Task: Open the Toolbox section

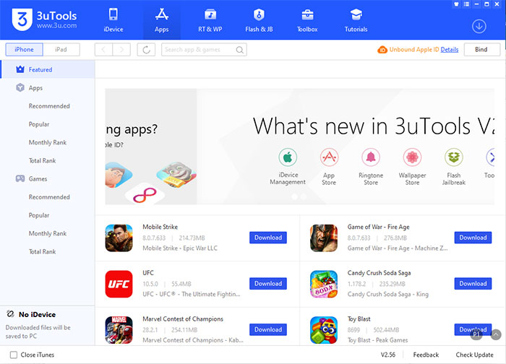Action: tap(307, 19)
